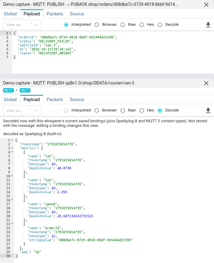Collapse the orderId metric object at line 22
This screenshot has width=214, height=263.
12,224
